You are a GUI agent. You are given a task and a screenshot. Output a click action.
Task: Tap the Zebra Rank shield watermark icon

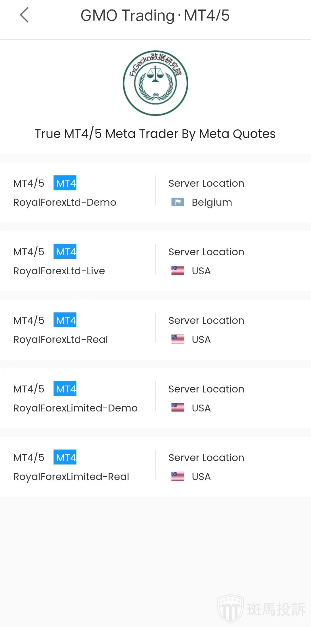click(x=230, y=609)
